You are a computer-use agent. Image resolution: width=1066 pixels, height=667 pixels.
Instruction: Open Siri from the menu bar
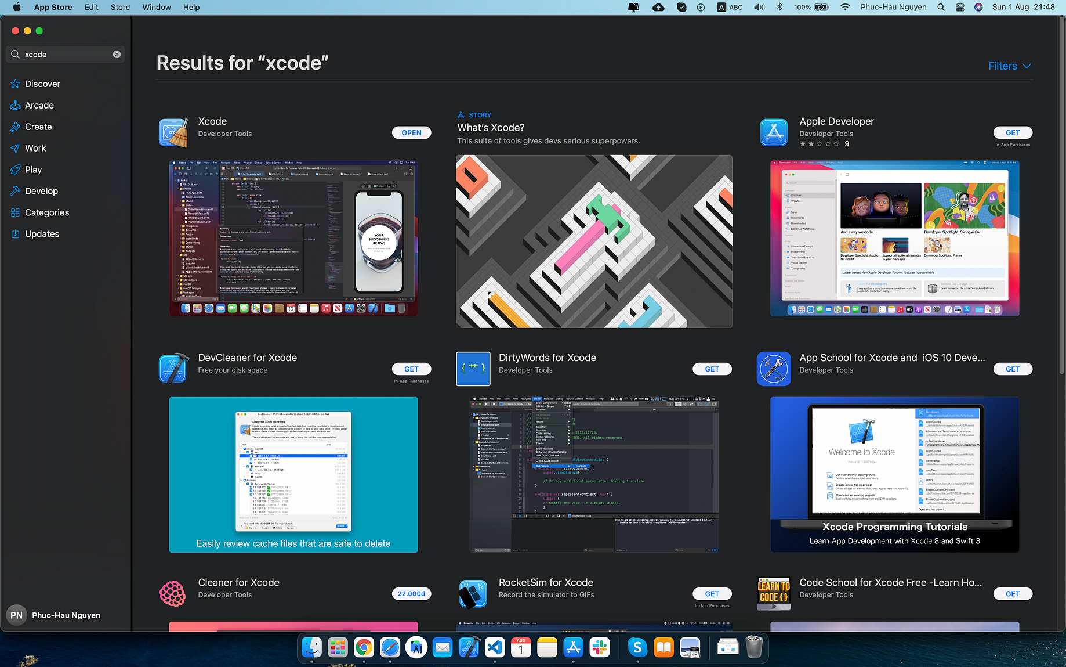pyautogui.click(x=978, y=7)
